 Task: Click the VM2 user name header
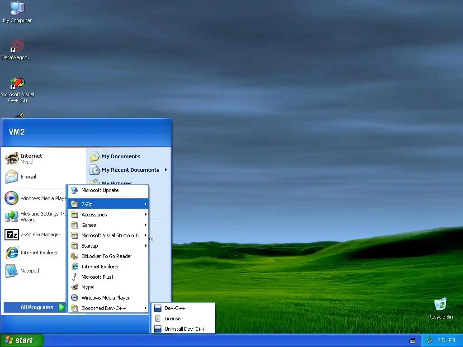click(x=17, y=132)
